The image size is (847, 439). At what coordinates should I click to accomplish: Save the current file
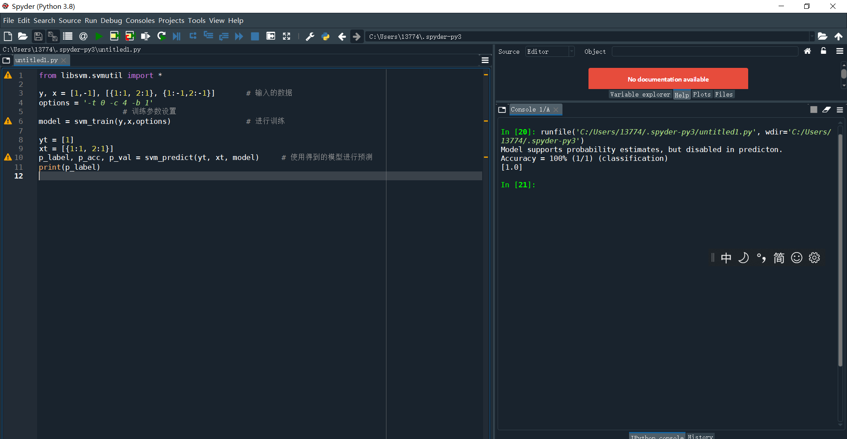(x=38, y=36)
